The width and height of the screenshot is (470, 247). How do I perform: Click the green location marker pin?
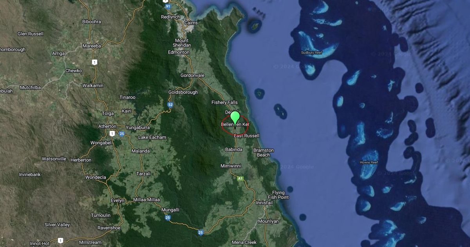[x=235, y=118]
